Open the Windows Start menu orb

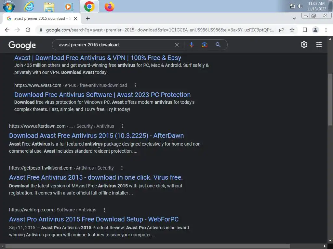coord(9,6)
